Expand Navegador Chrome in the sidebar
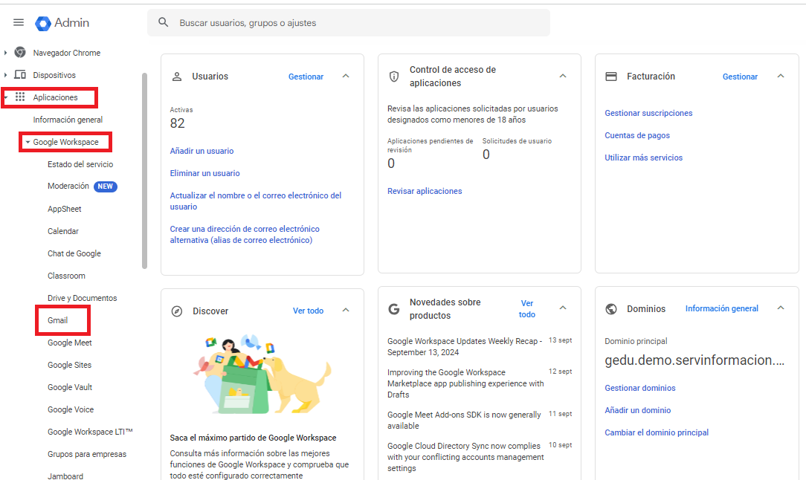Screen dimensions: 806x480 [6, 53]
